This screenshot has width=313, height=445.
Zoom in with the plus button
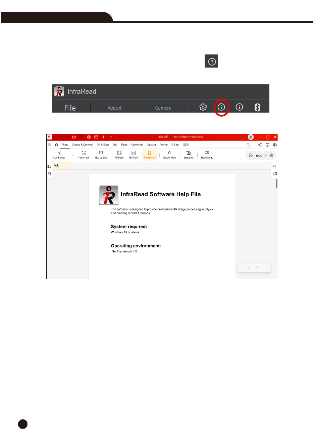(271, 155)
